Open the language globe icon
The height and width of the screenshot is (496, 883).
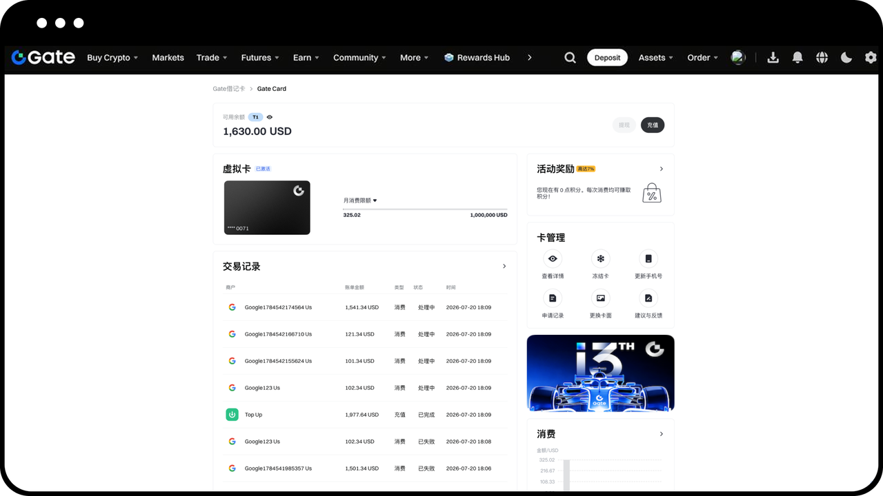coord(822,58)
